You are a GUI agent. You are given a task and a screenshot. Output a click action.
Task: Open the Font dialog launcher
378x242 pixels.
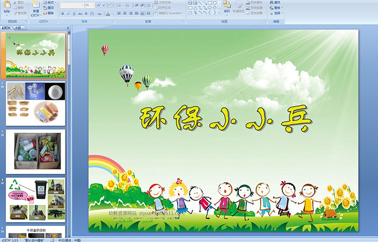pos(112,21)
